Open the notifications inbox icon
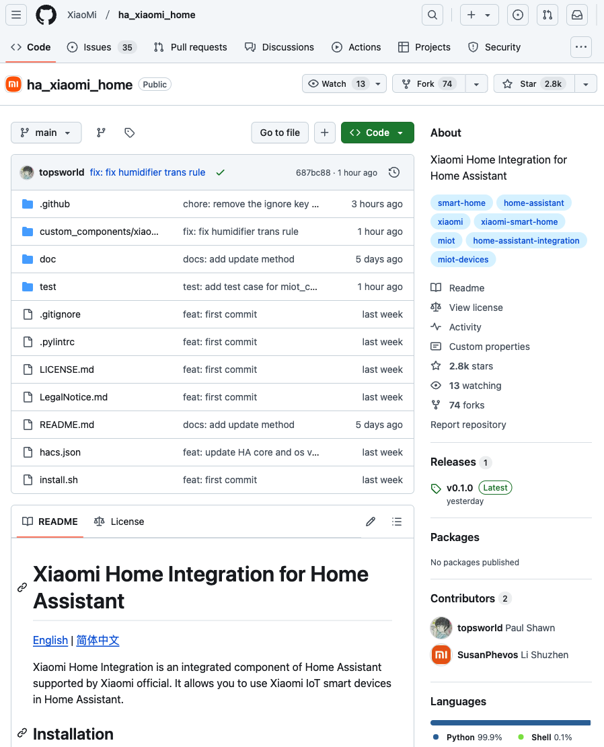This screenshot has width=604, height=747. [576, 15]
